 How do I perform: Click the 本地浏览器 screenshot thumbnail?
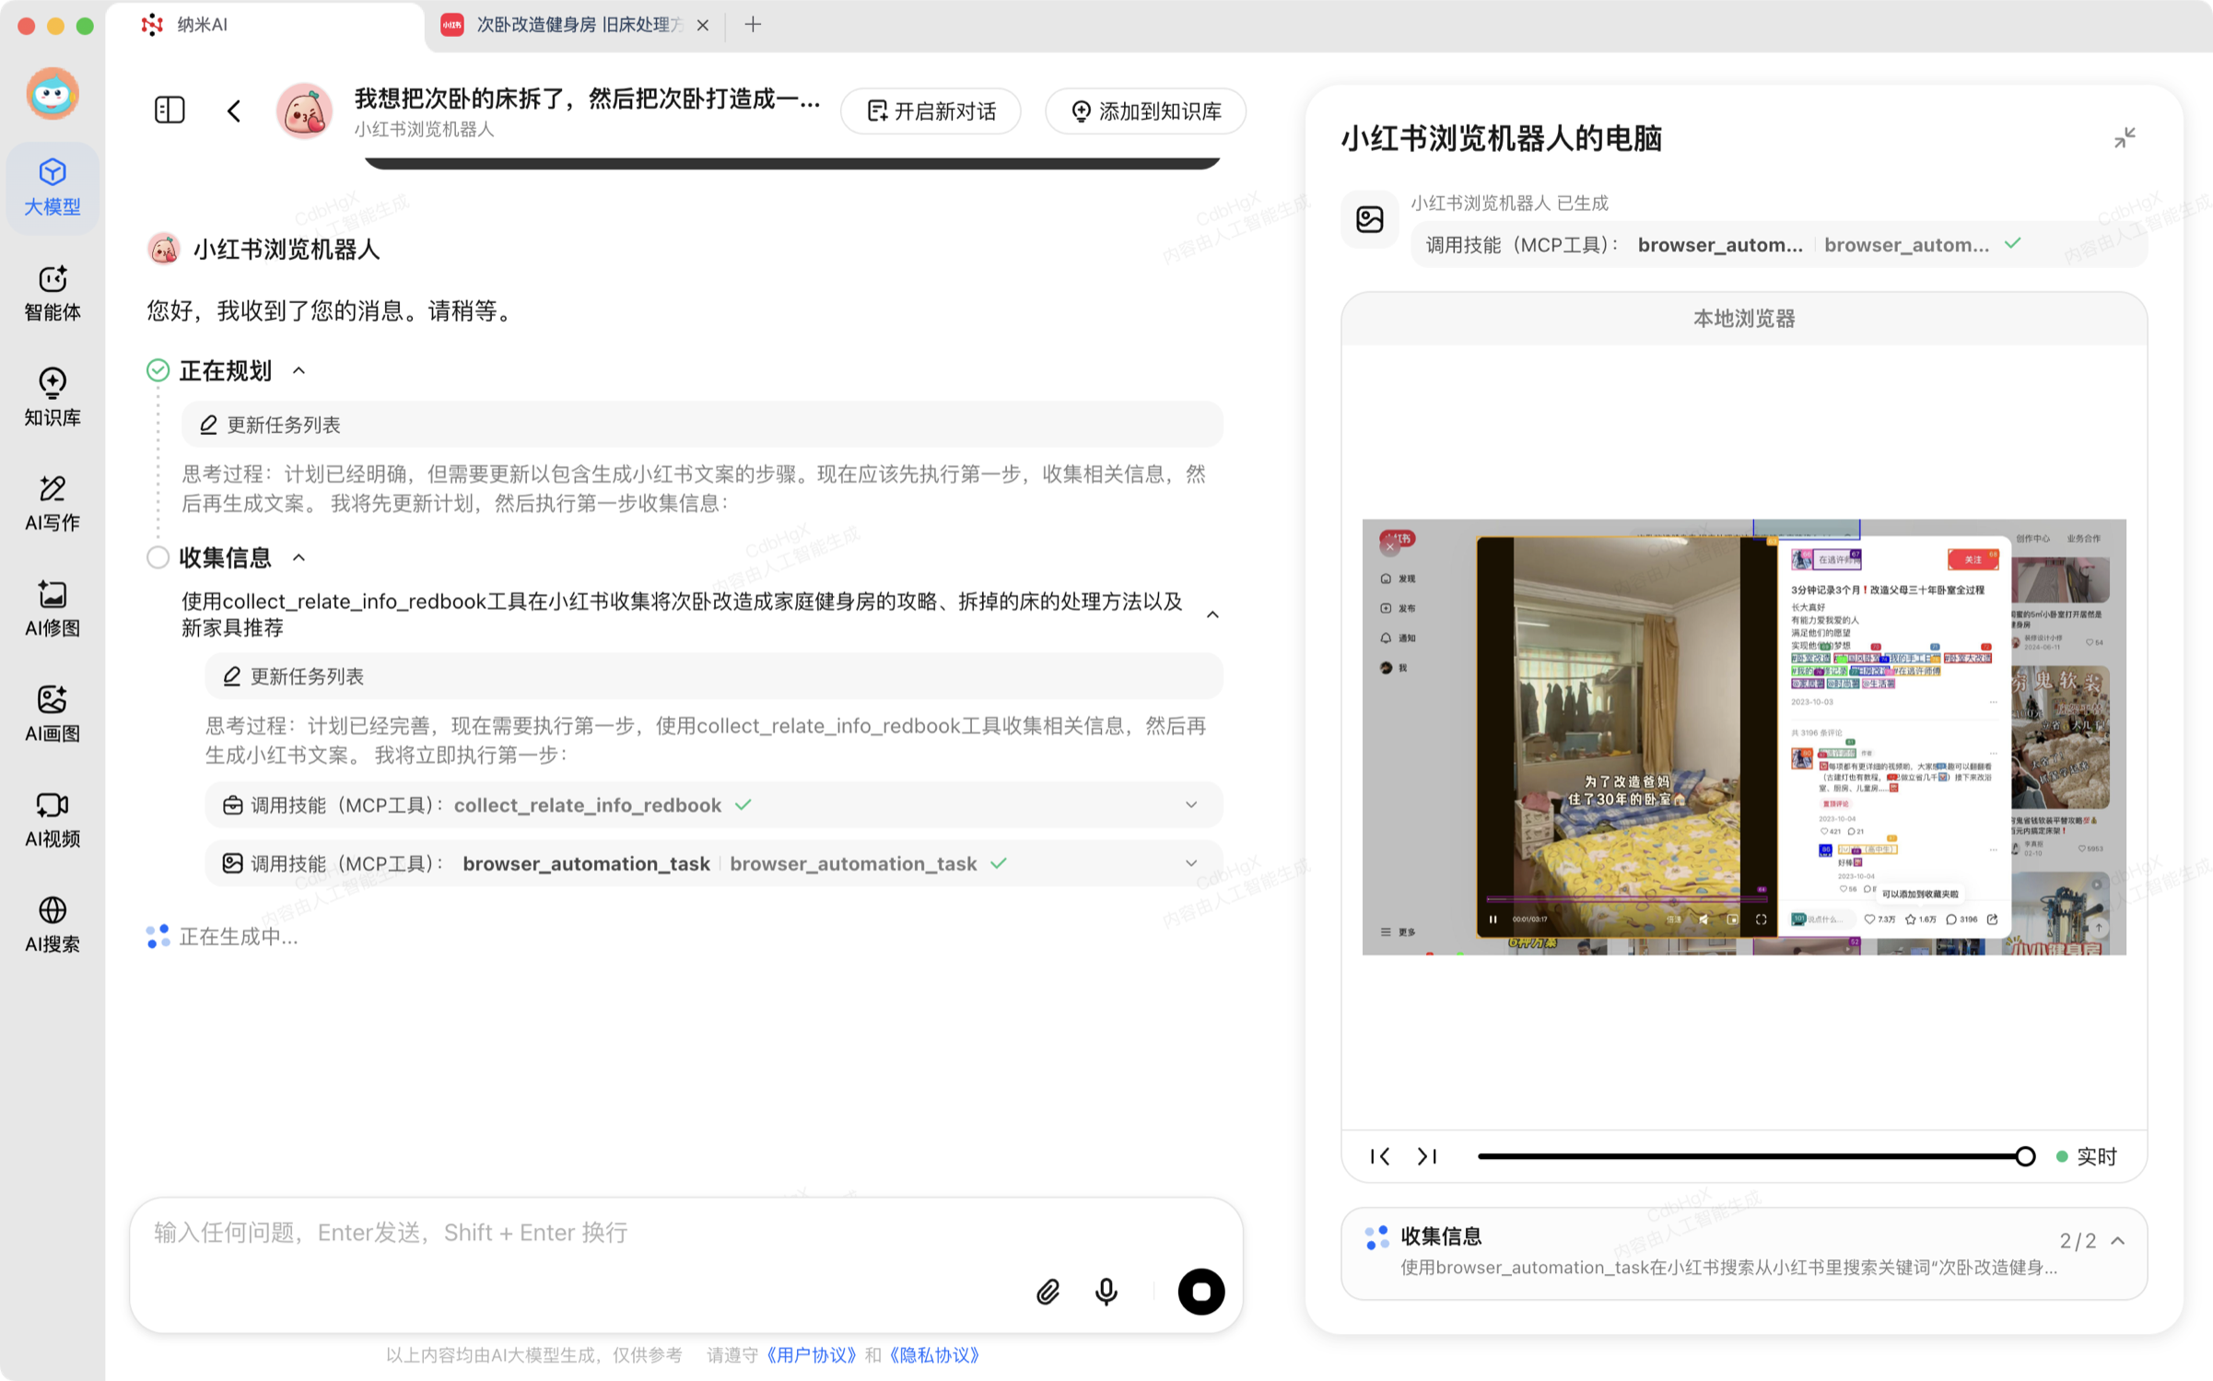(x=1744, y=738)
